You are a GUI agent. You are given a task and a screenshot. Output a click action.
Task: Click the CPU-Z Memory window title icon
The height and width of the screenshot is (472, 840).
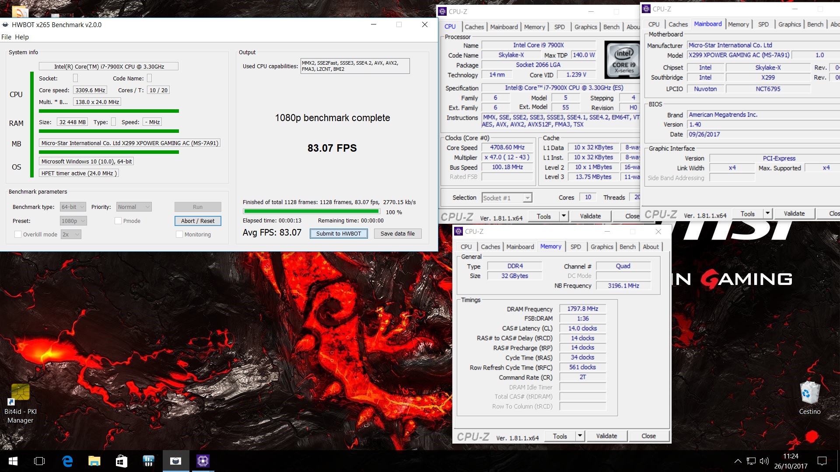pos(458,231)
